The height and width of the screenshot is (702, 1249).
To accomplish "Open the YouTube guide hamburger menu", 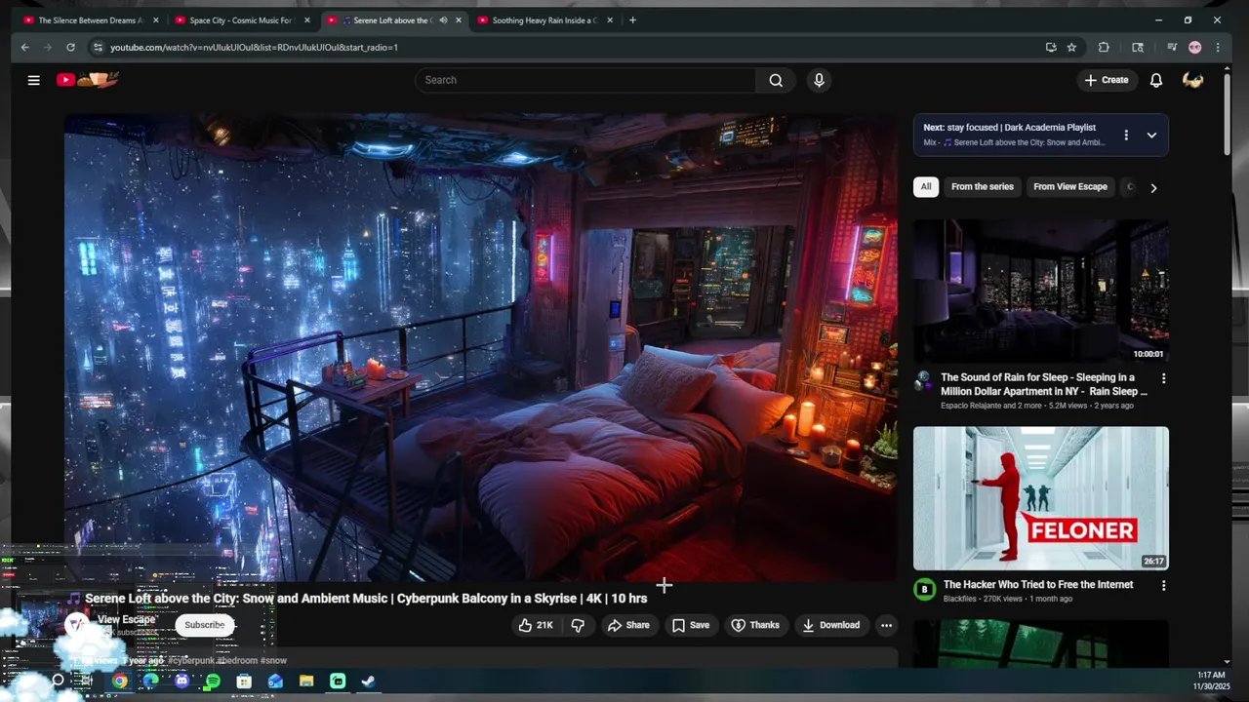I will 33,80.
